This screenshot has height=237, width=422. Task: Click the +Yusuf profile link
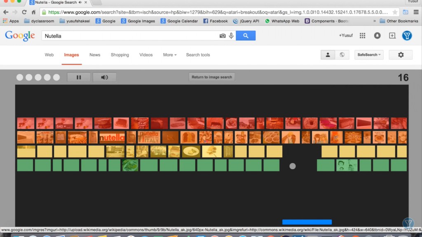point(346,35)
